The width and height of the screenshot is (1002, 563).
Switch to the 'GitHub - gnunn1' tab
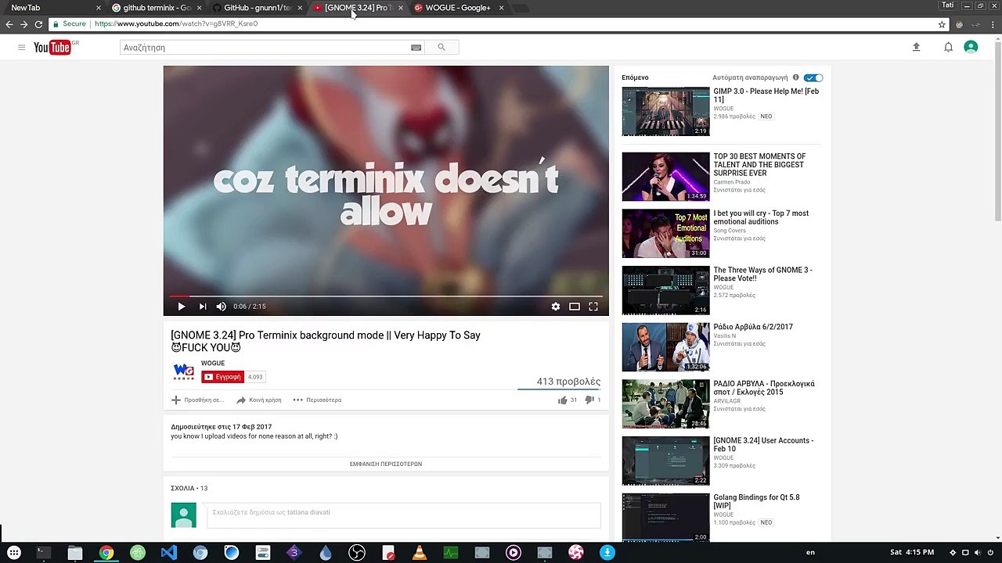point(257,8)
